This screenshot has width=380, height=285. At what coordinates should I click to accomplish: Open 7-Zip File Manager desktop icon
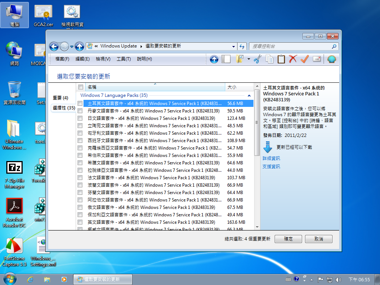pos(14,175)
